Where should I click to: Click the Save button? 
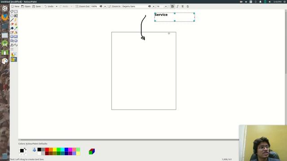point(36,6)
